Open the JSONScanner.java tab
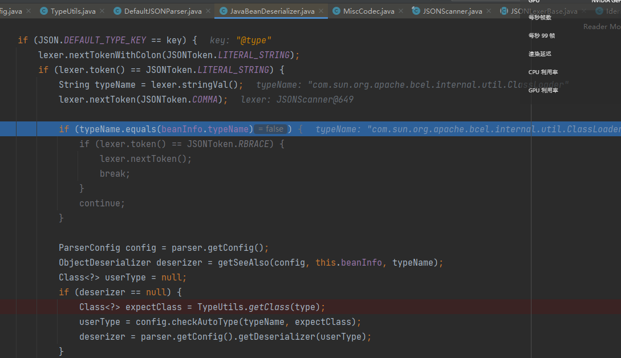 (x=452, y=11)
